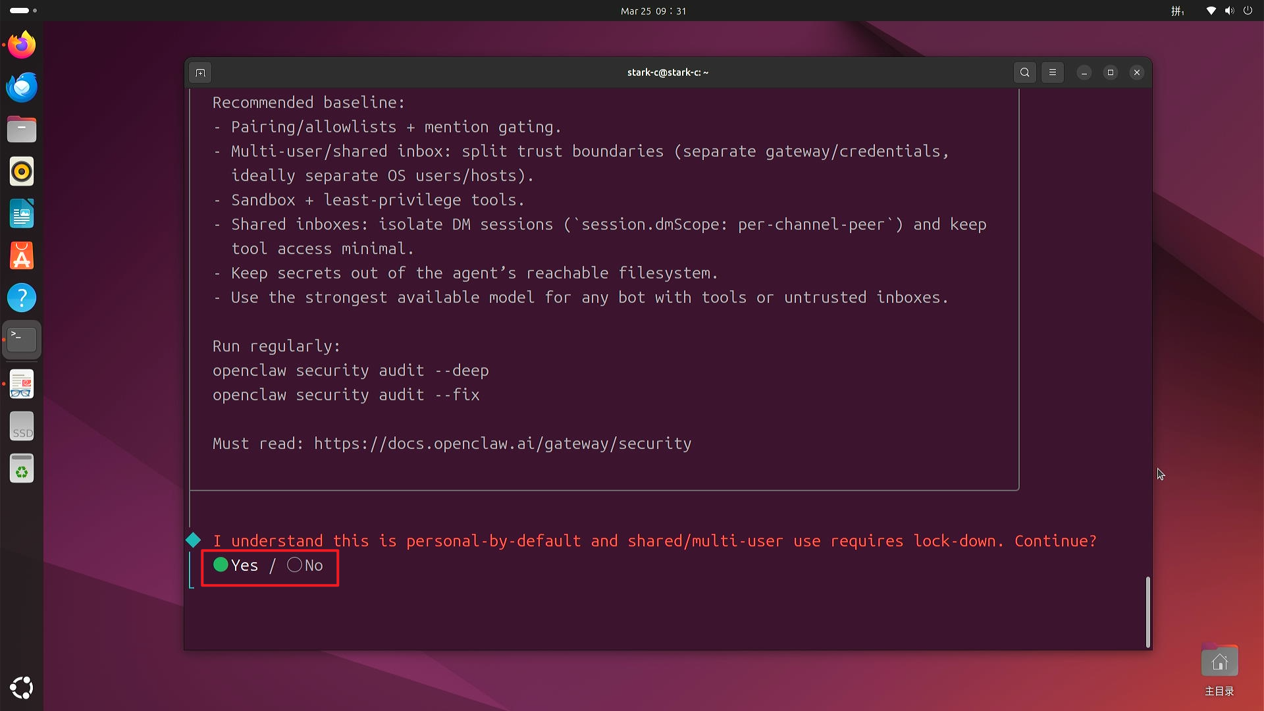The width and height of the screenshot is (1264, 711).
Task: Open Thunderbird mail from the dock
Action: (x=22, y=87)
